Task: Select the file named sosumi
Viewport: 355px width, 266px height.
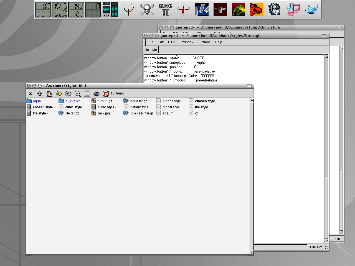Action: 165,113
